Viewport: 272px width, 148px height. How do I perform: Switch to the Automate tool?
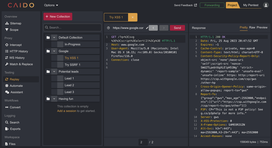[x=17, y=85]
